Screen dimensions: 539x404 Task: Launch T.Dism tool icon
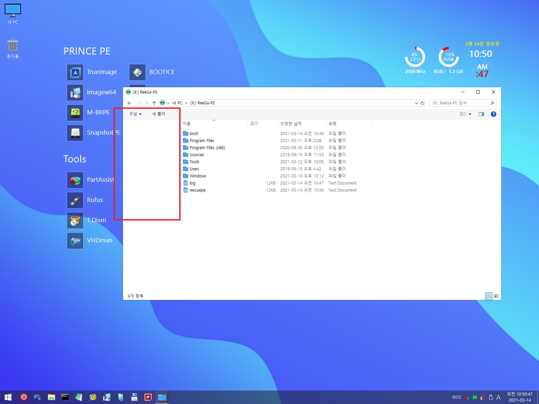pyautogui.click(x=75, y=221)
